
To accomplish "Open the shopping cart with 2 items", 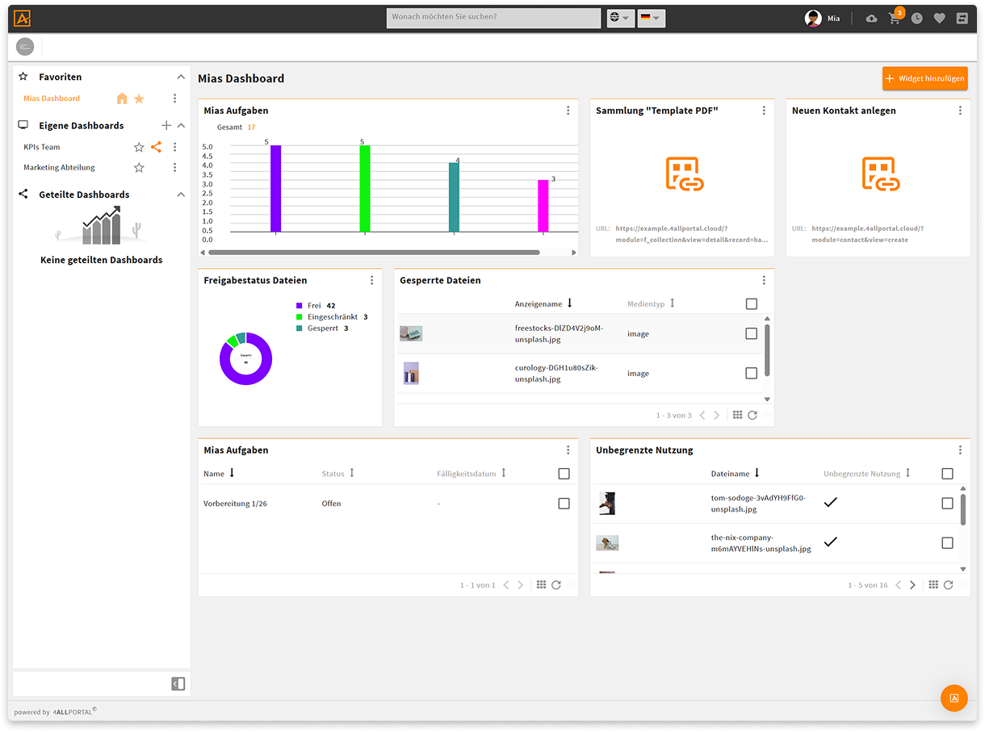I will [895, 18].
